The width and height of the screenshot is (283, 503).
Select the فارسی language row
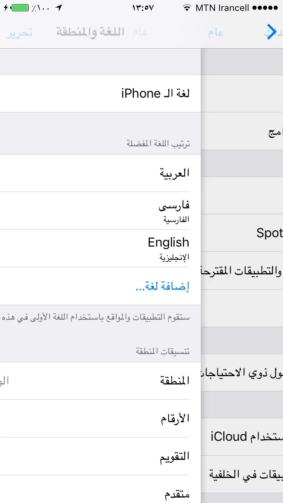pos(100,211)
